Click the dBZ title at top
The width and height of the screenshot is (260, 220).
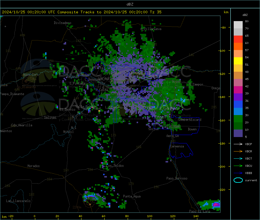[130, 4]
